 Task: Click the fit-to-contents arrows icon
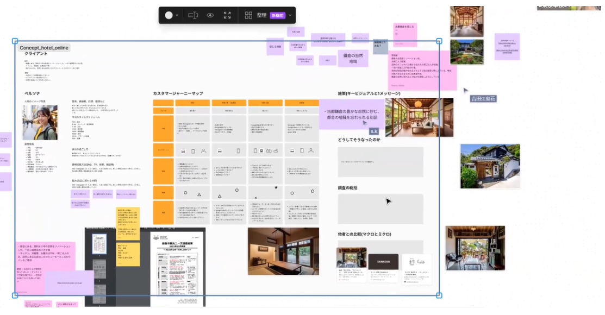[227, 15]
